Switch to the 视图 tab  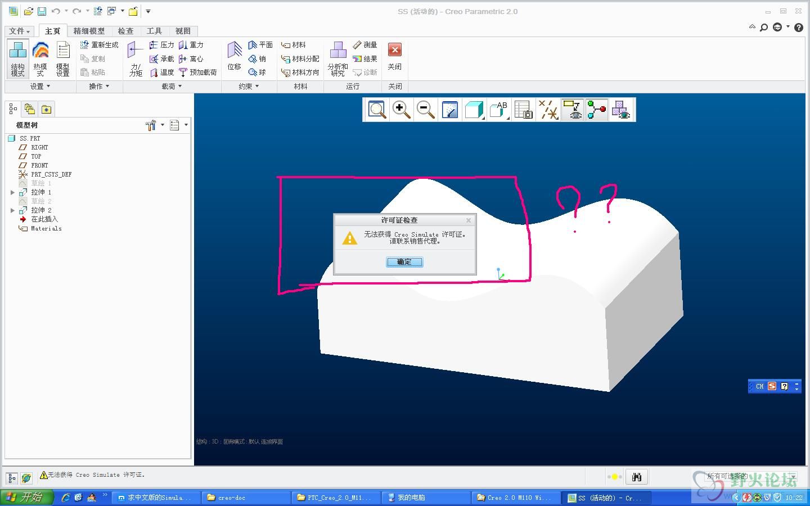pyautogui.click(x=183, y=31)
